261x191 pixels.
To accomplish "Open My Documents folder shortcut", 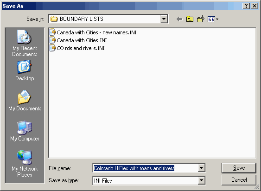I will (25, 101).
